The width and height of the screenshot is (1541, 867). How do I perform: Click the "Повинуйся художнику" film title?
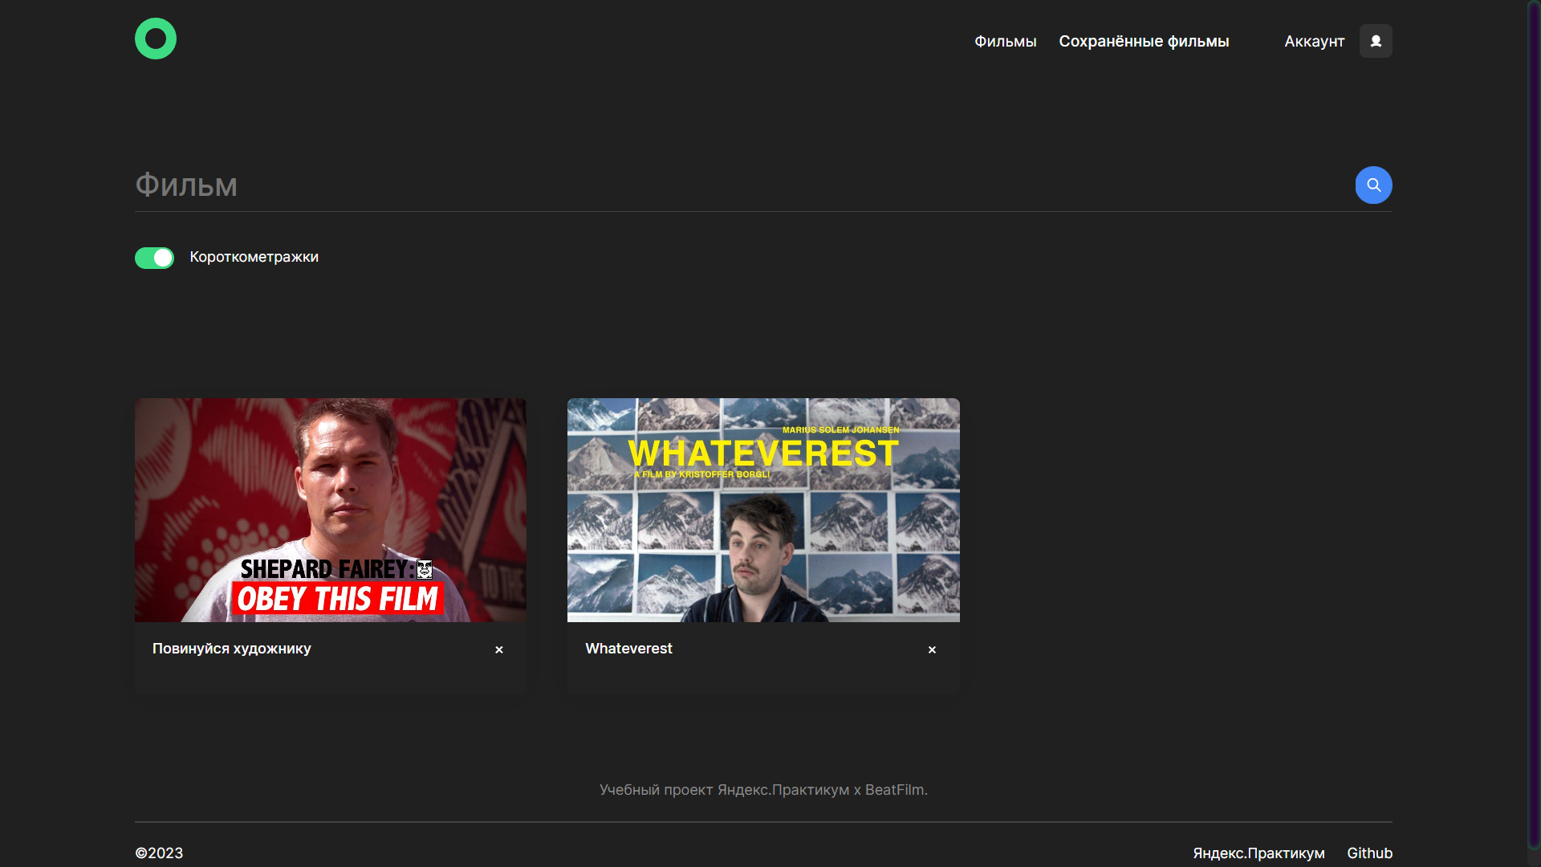pos(232,649)
